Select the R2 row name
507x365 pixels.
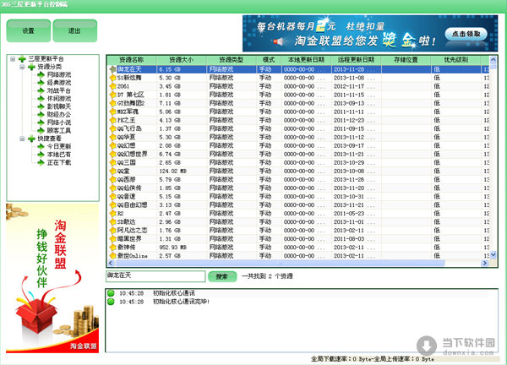click(120, 214)
